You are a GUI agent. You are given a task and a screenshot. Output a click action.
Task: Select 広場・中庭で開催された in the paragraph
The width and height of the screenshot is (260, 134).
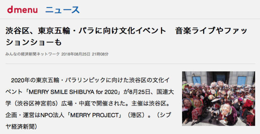coord(94,103)
